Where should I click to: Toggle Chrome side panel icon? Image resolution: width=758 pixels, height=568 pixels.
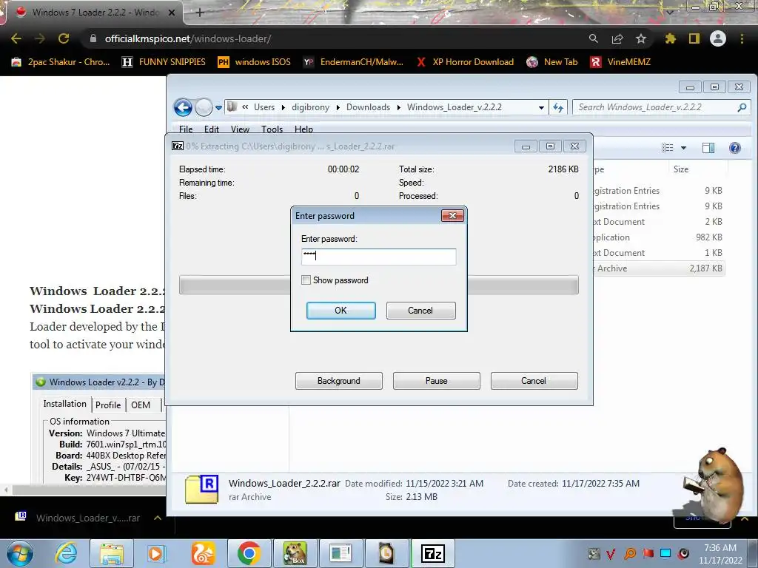pos(694,38)
